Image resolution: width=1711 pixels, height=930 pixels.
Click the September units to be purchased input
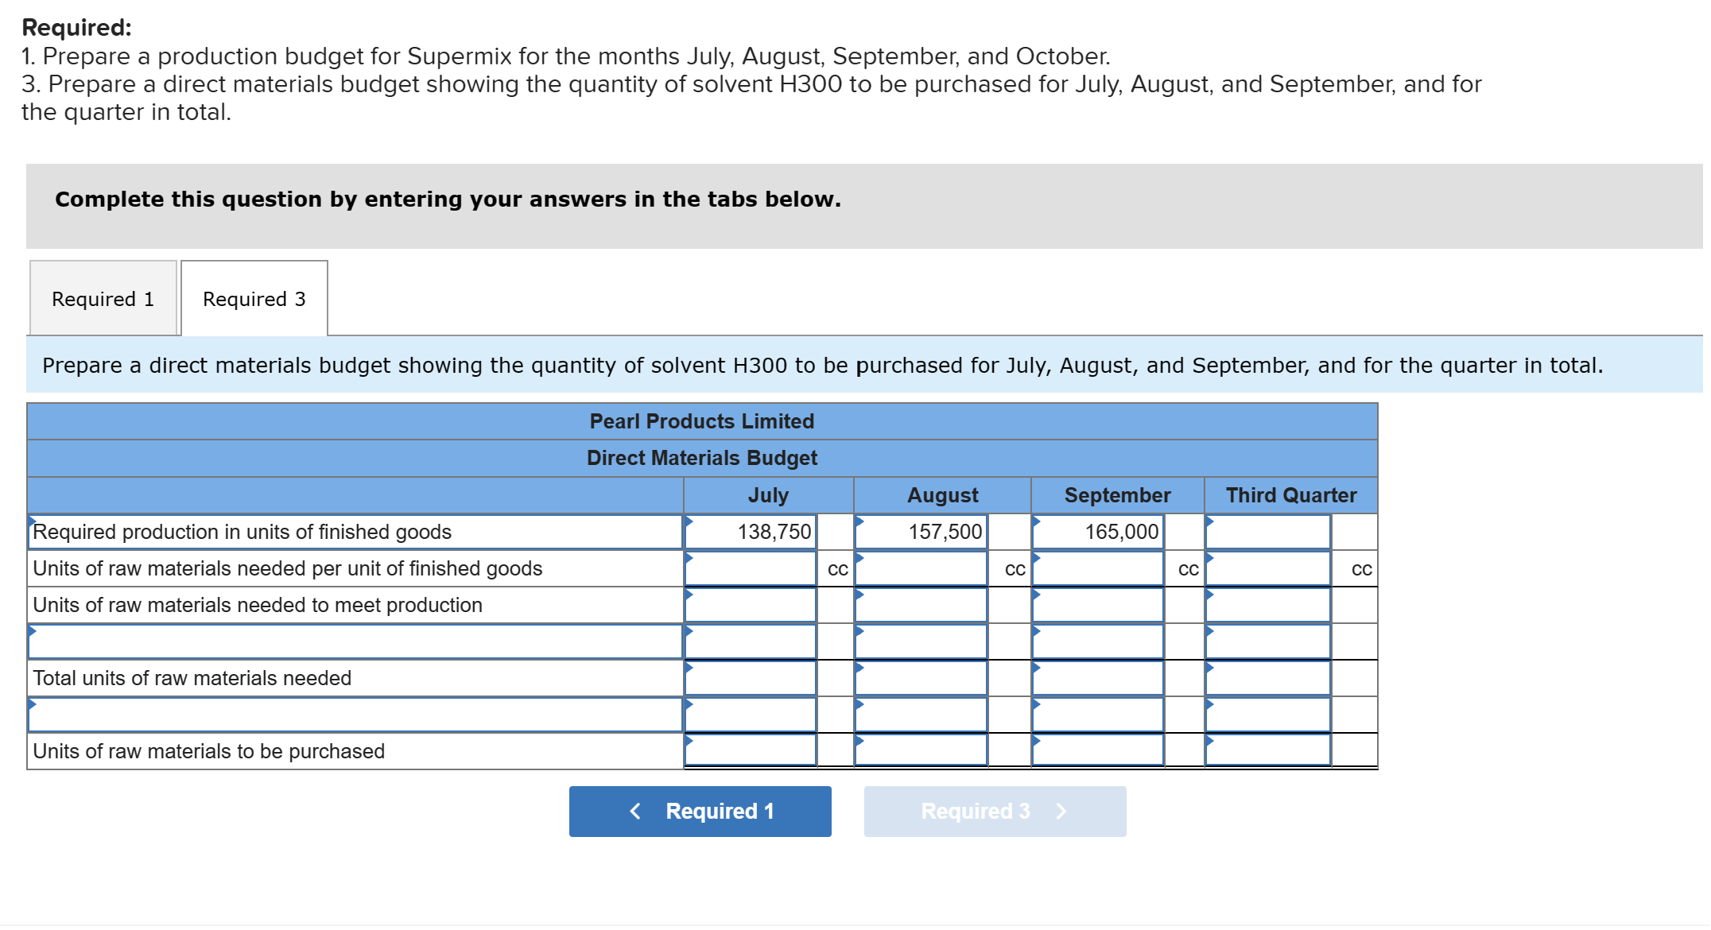point(1097,750)
